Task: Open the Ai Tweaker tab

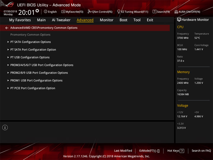Action: click(x=61, y=20)
